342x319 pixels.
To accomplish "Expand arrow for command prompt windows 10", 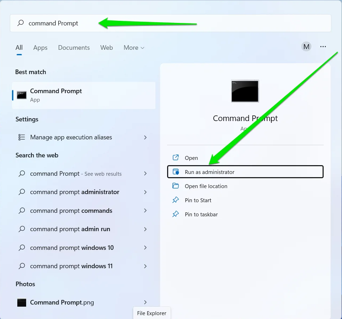I will [x=145, y=247].
